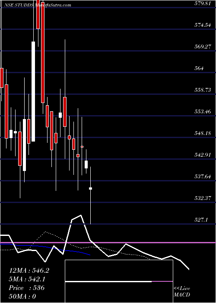The image size is (216, 303).
Task: Click the 542.91 price axis label
Action: (202, 155)
